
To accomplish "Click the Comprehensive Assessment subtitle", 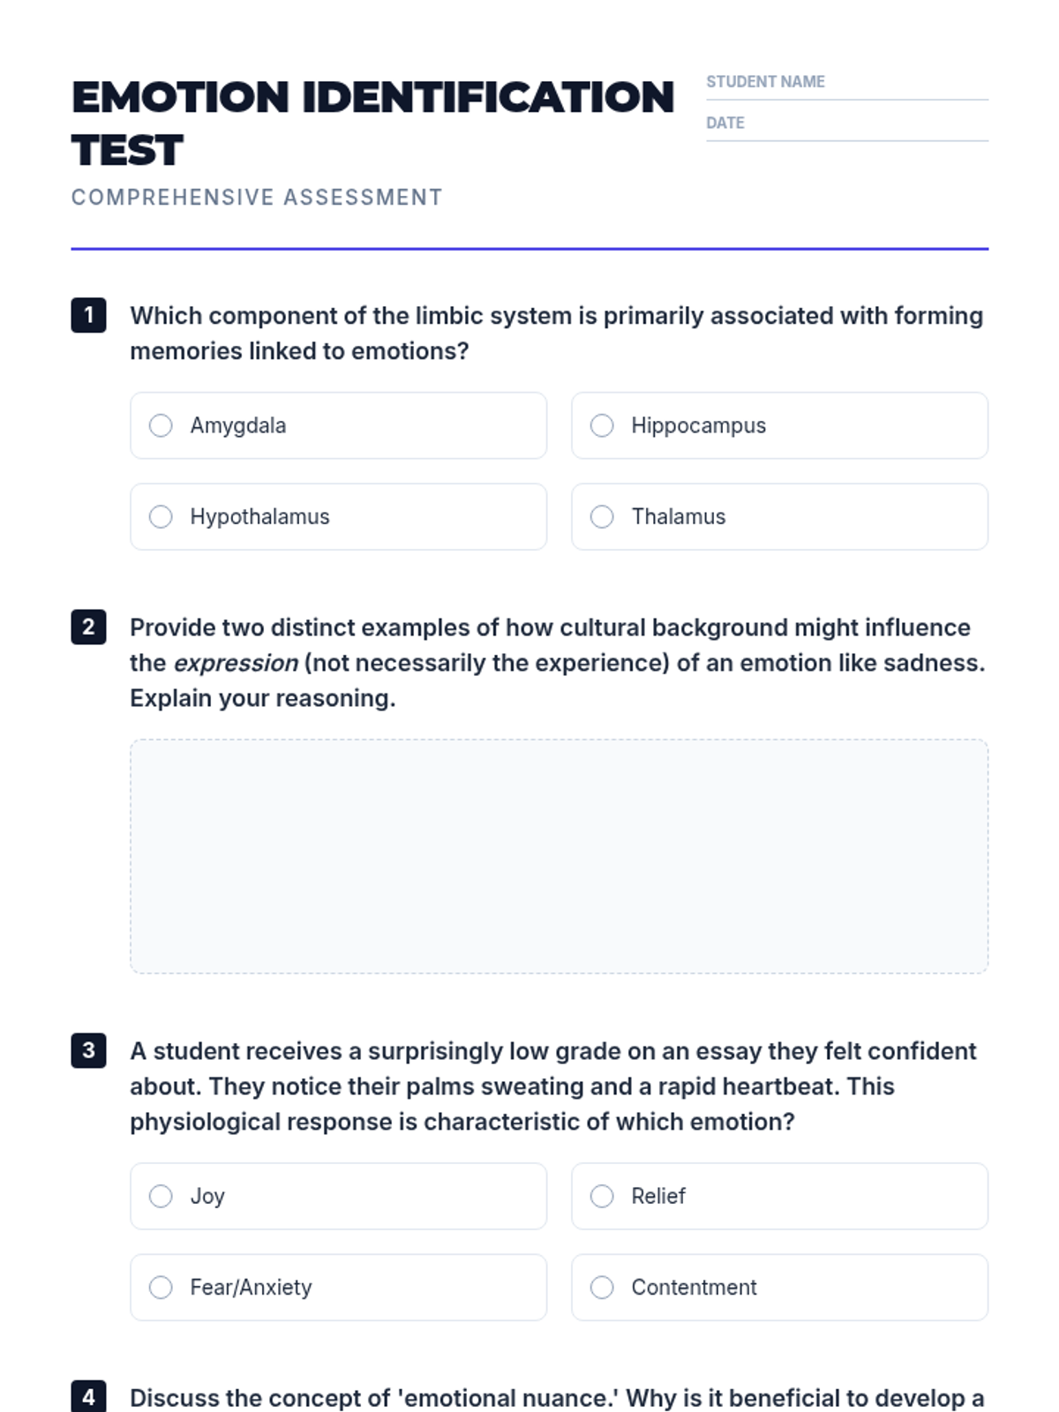I will pyautogui.click(x=256, y=197).
